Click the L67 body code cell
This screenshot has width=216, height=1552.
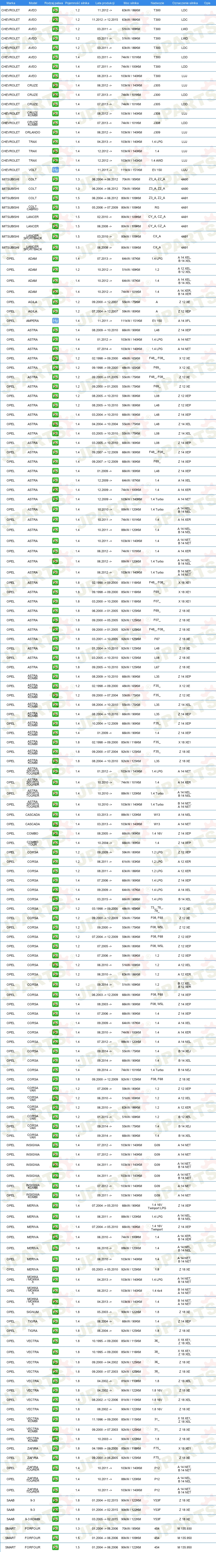tap(157, 667)
